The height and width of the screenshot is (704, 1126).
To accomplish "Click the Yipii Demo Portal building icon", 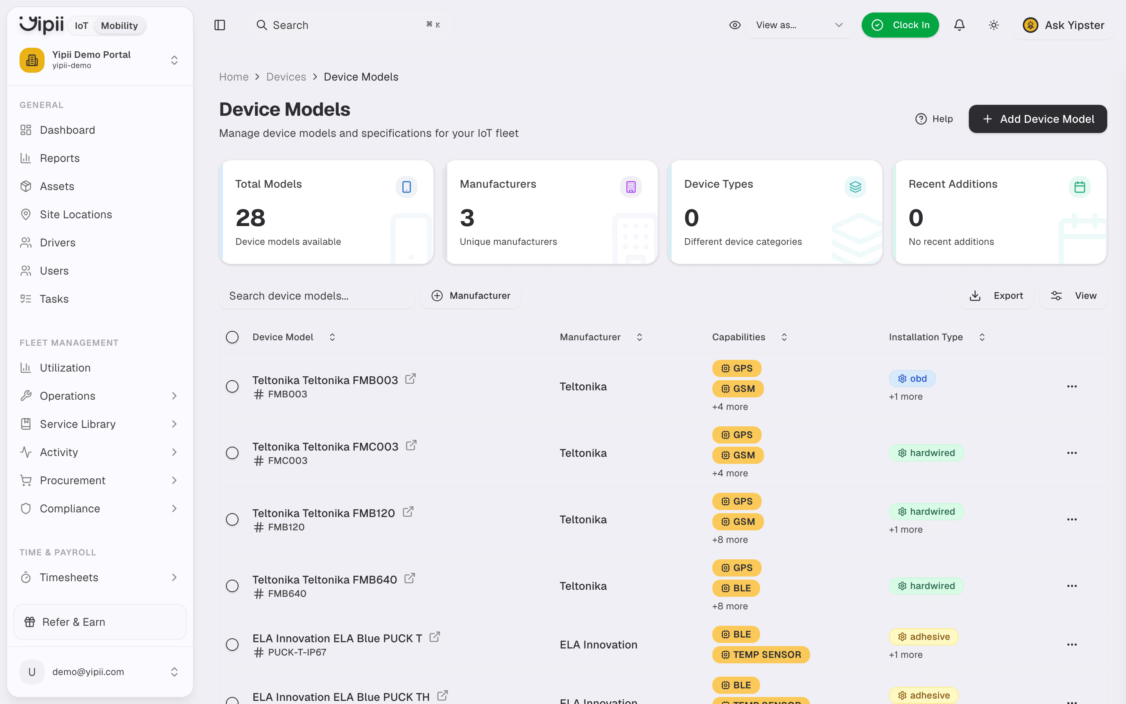I will 32,60.
